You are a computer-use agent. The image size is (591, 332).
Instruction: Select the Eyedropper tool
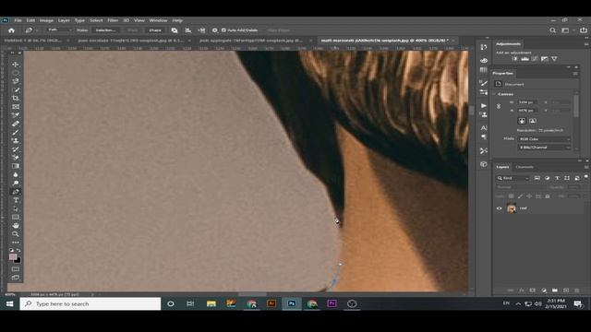click(16, 115)
